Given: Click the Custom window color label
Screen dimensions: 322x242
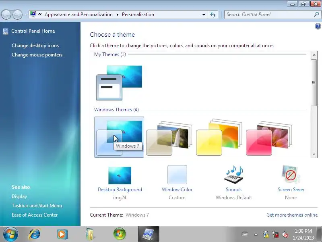Looking at the screenshot, I should (177, 198).
